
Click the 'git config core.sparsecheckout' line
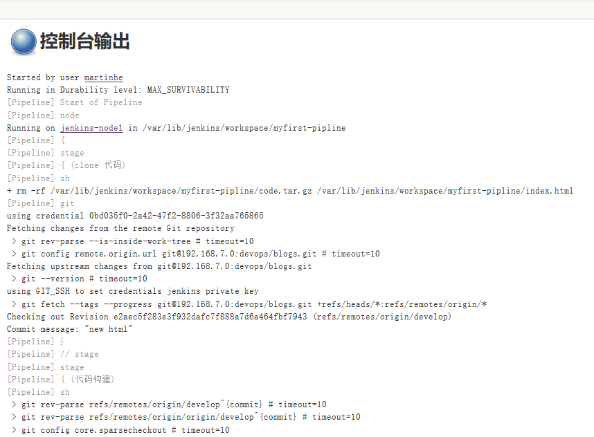point(120,430)
